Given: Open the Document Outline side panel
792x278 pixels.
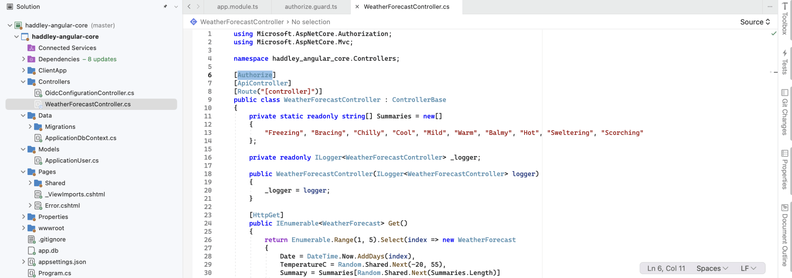Looking at the screenshot, I should click(x=785, y=235).
